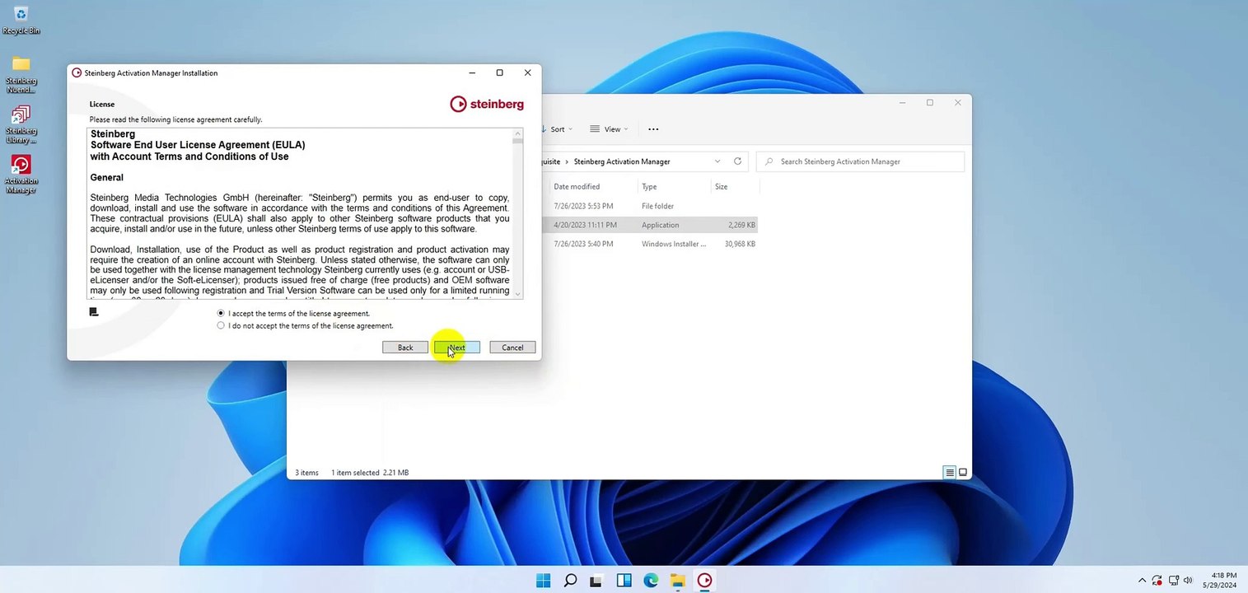
Task: Select 'I do not accept the terms' option
Action: 221,326
